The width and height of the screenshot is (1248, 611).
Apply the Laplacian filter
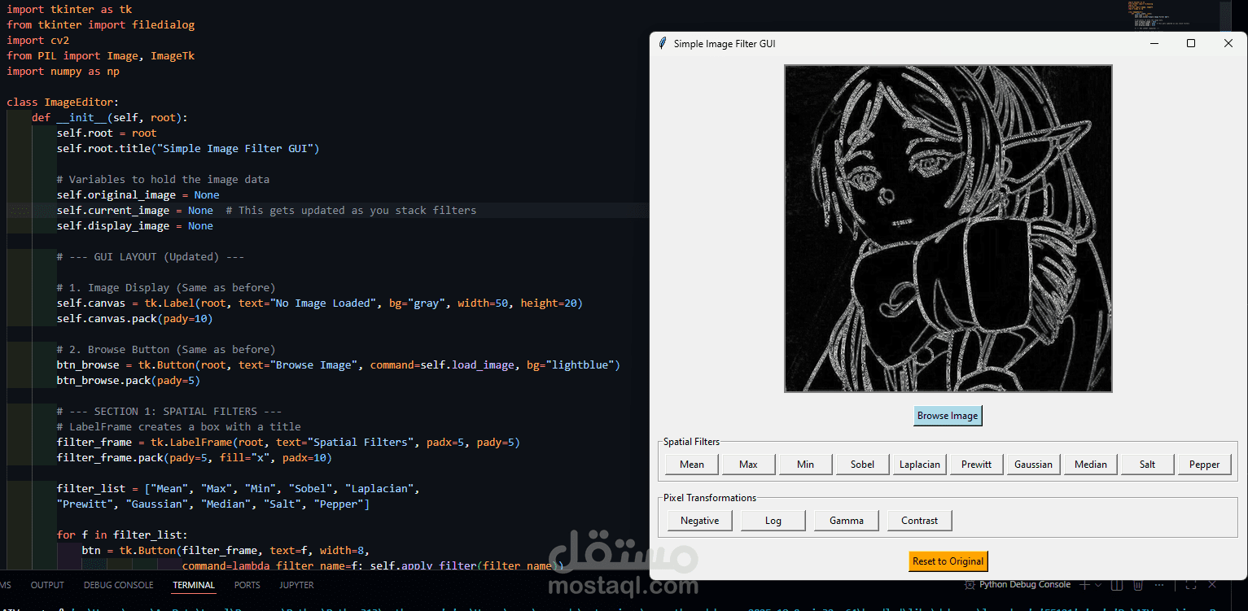[920, 465]
